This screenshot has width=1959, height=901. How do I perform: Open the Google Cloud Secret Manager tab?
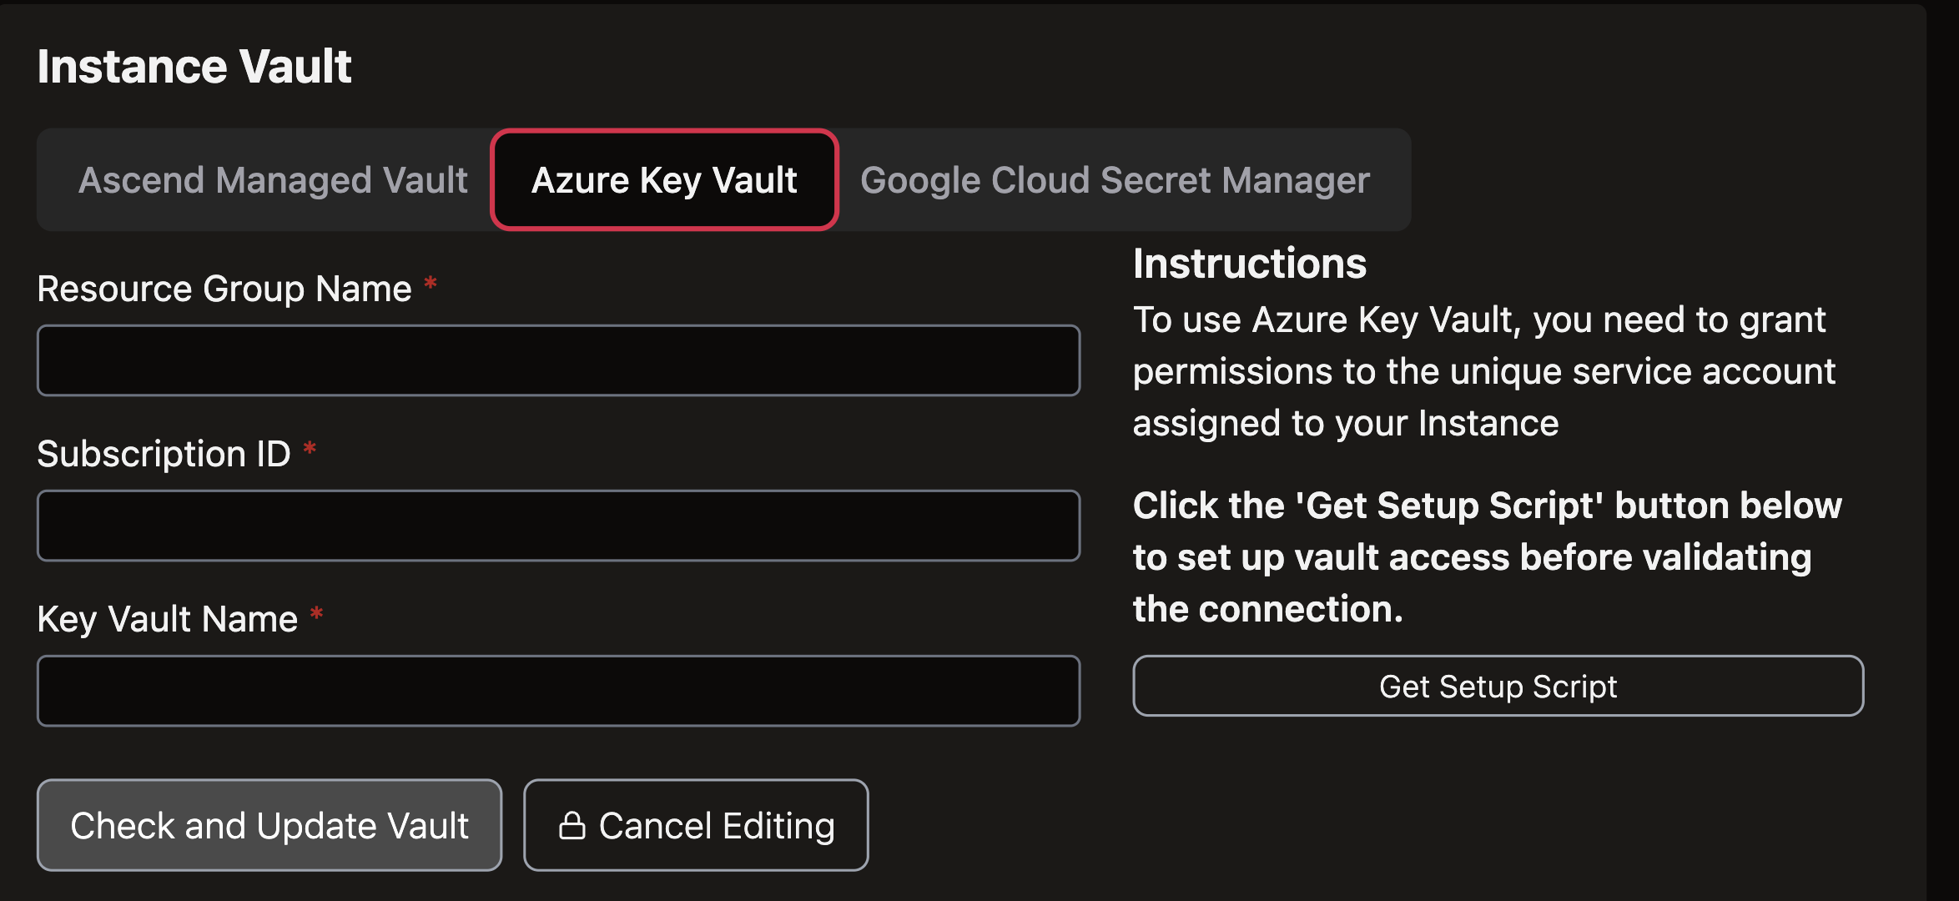click(1115, 180)
